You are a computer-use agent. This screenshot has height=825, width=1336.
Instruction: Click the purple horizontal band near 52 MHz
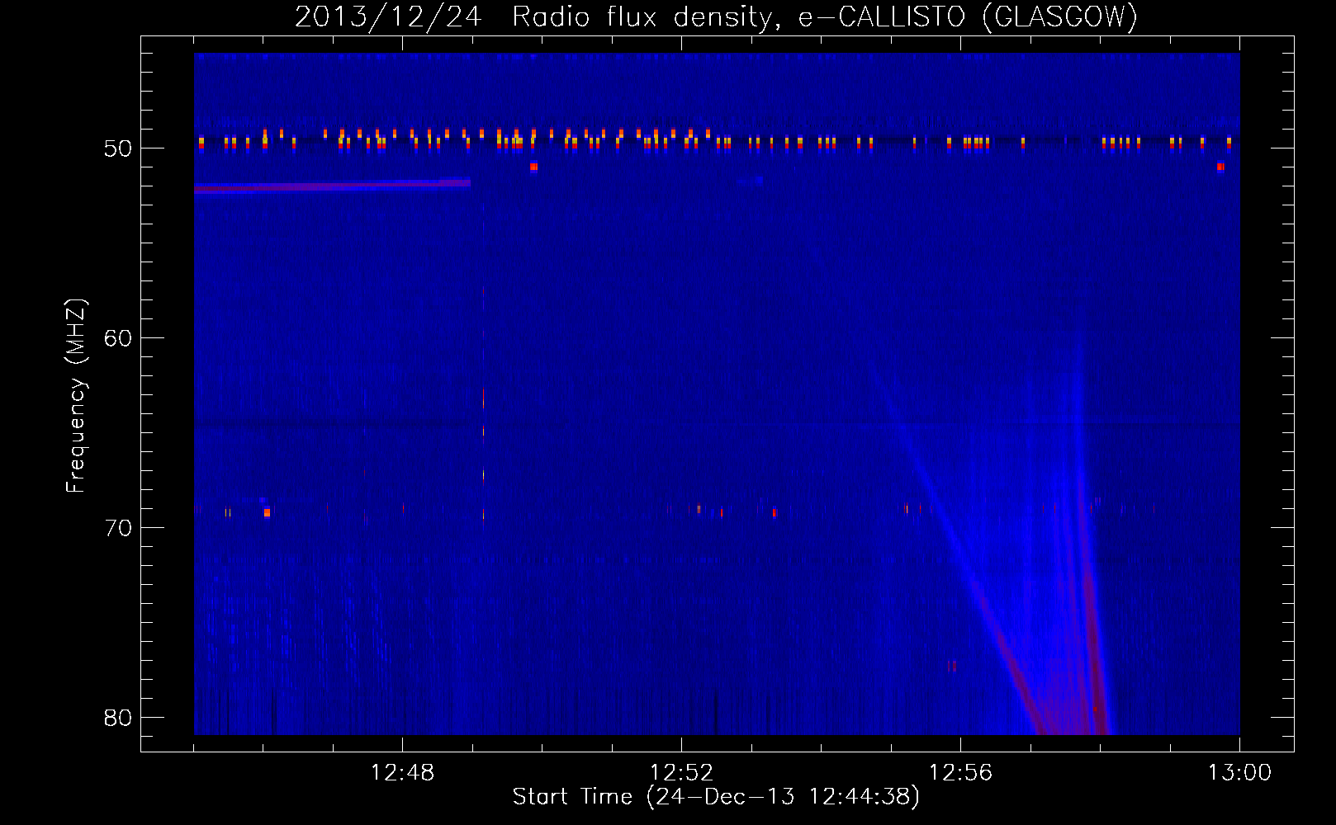coord(332,186)
